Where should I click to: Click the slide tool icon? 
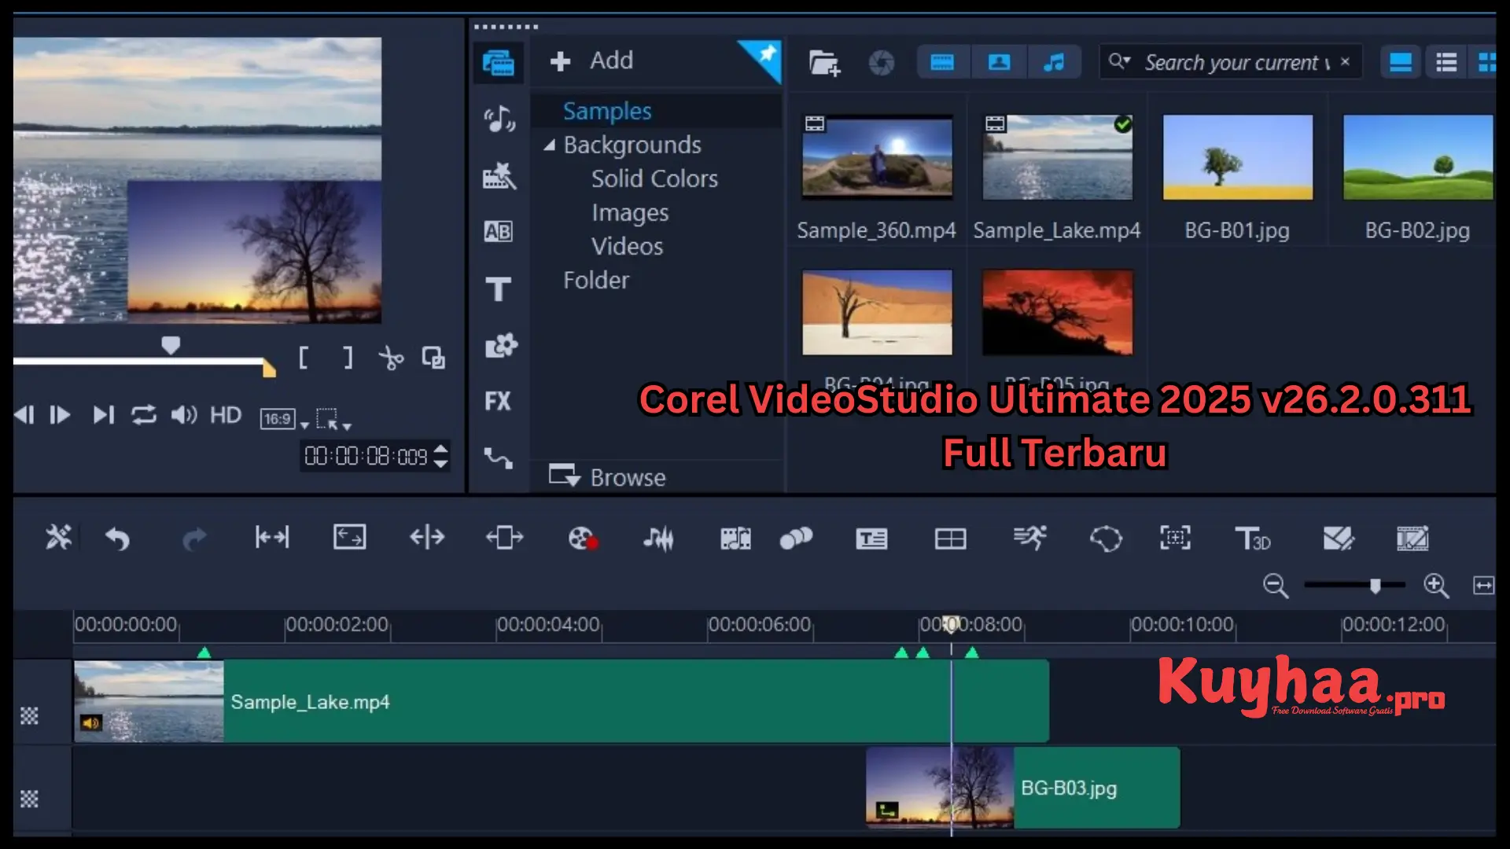[x=504, y=538]
